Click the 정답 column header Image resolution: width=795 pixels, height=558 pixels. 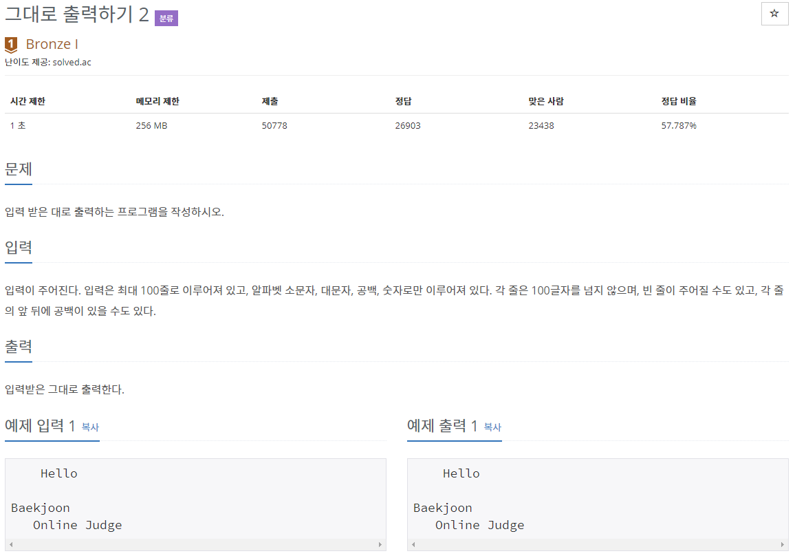[x=404, y=101]
